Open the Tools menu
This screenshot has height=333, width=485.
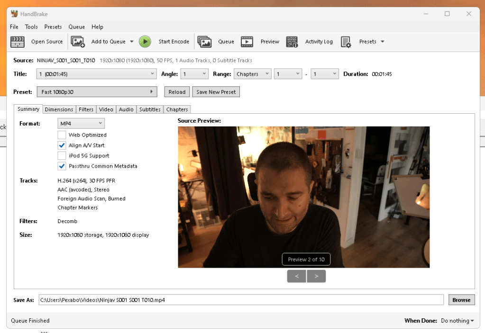tap(31, 27)
